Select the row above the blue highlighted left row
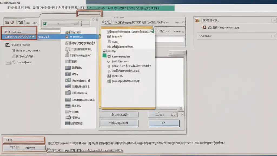This screenshot has width=277, height=156. point(19,32)
